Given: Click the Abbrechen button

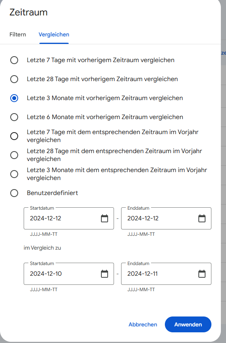Looking at the screenshot, I should tap(143, 324).
